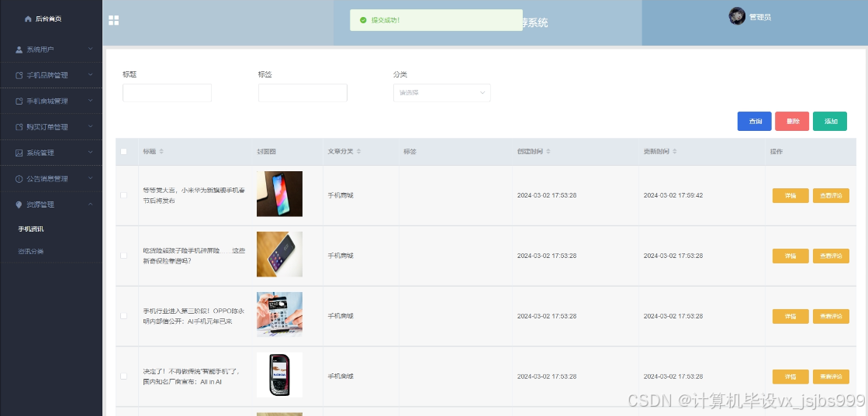Open 详情 for the OPPO article row

point(790,316)
